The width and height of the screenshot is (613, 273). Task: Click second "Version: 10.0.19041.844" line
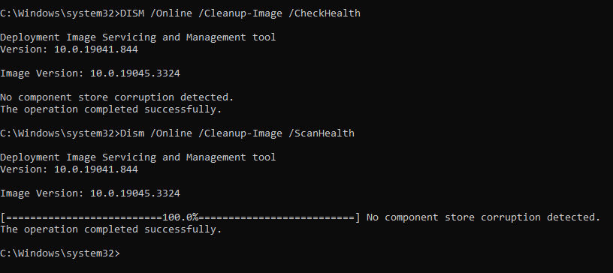click(x=69, y=169)
